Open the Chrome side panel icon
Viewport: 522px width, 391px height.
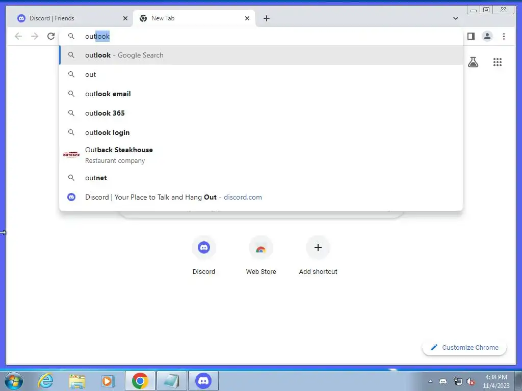pyautogui.click(x=471, y=36)
